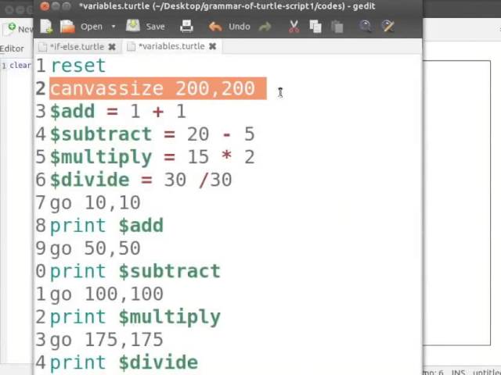Click the Copy icon in toolbar

click(315, 27)
